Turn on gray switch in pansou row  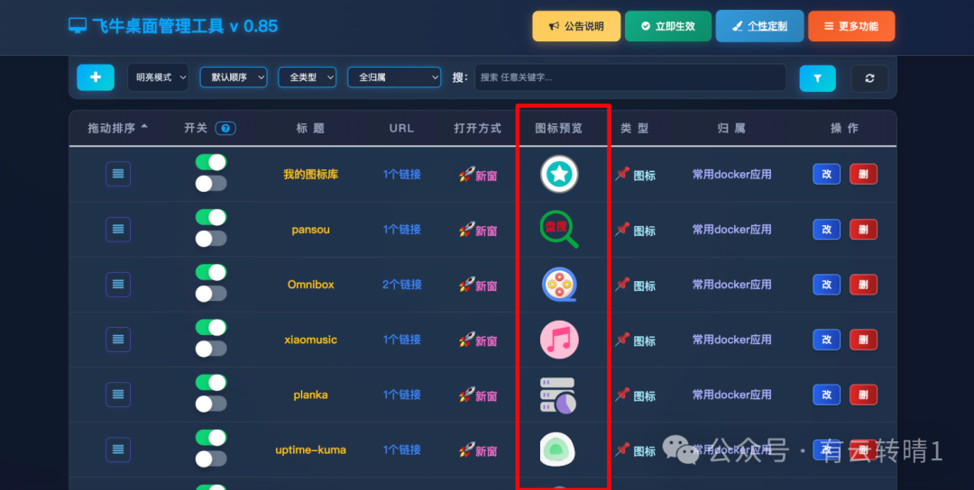[211, 239]
